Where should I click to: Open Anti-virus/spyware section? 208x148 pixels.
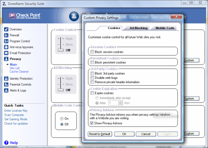pyautogui.click(x=21, y=47)
